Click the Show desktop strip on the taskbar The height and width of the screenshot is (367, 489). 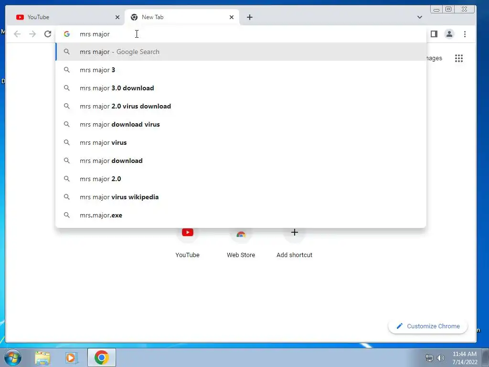coord(486,357)
